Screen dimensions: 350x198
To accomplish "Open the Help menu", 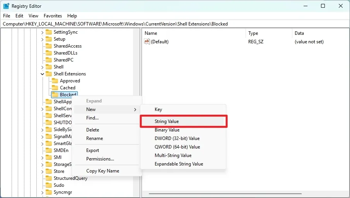I will click(x=72, y=16).
